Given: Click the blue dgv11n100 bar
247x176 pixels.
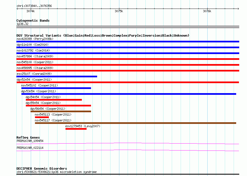Looking at the screenshot, I should coord(128,47).
